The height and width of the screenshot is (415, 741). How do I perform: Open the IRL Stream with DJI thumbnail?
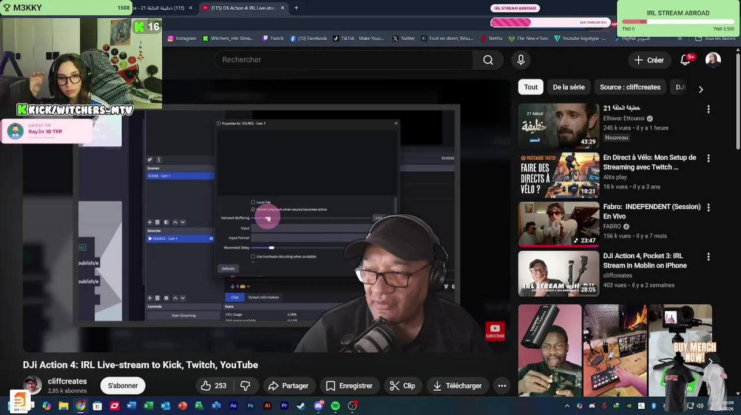[558, 273]
